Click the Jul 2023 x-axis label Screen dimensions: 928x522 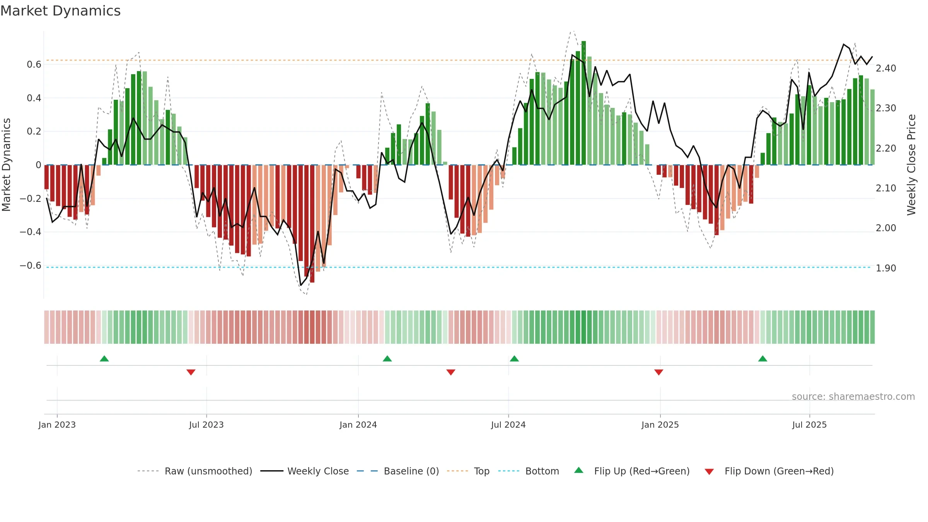click(206, 425)
